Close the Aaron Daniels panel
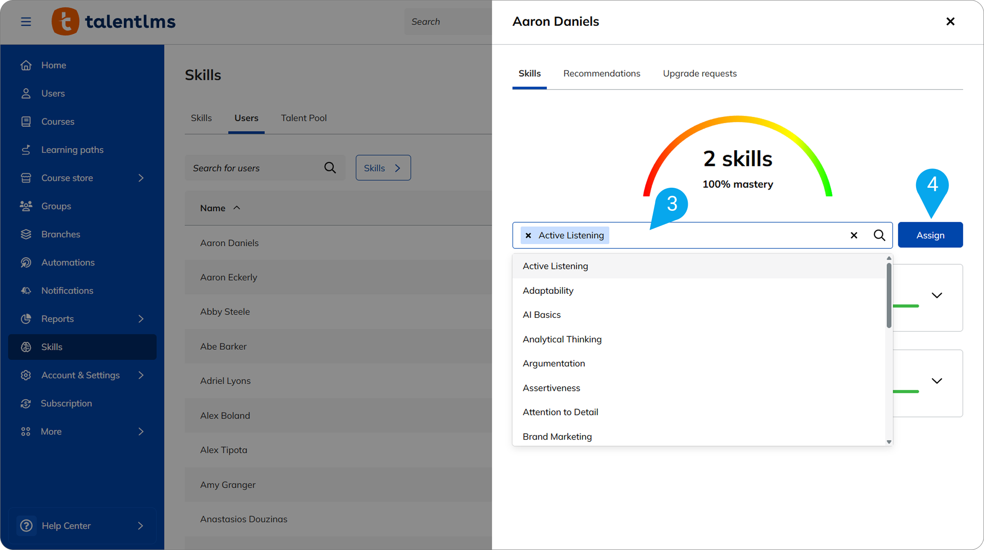The width and height of the screenshot is (984, 550). pyautogui.click(x=950, y=21)
